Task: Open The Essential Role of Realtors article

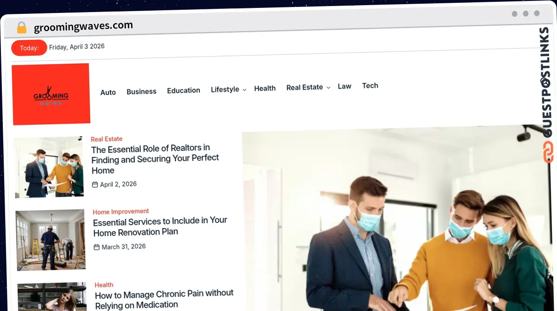Action: (x=155, y=159)
